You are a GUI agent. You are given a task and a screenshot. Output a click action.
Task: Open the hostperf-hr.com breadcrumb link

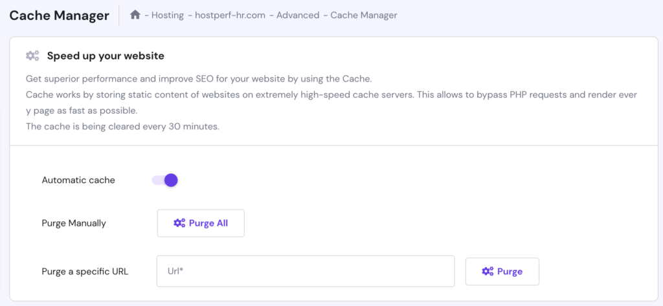tap(230, 16)
